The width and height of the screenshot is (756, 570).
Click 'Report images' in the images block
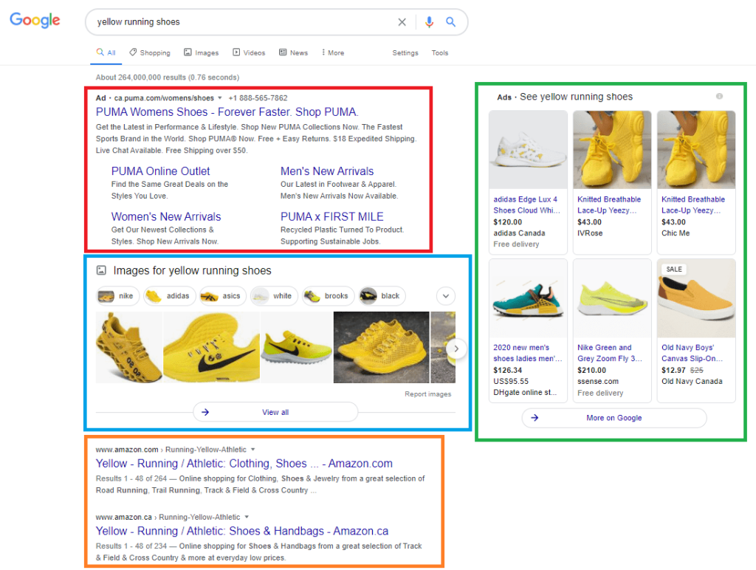tap(428, 394)
